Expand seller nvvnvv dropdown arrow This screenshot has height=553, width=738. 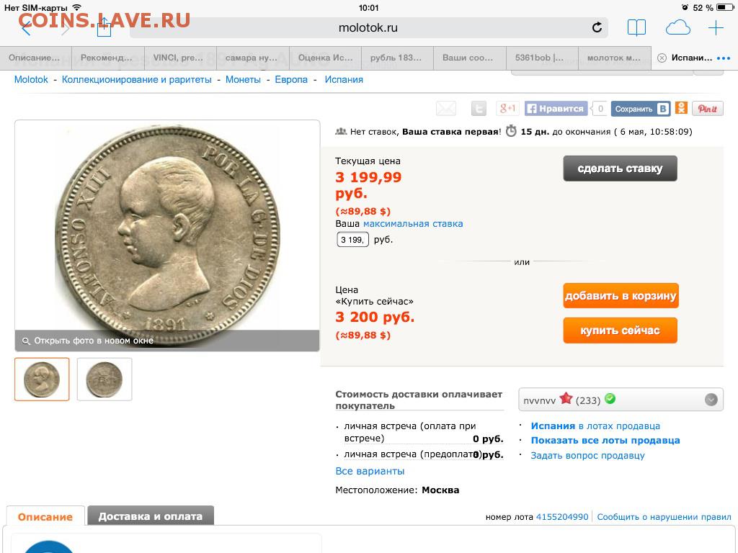click(x=711, y=400)
